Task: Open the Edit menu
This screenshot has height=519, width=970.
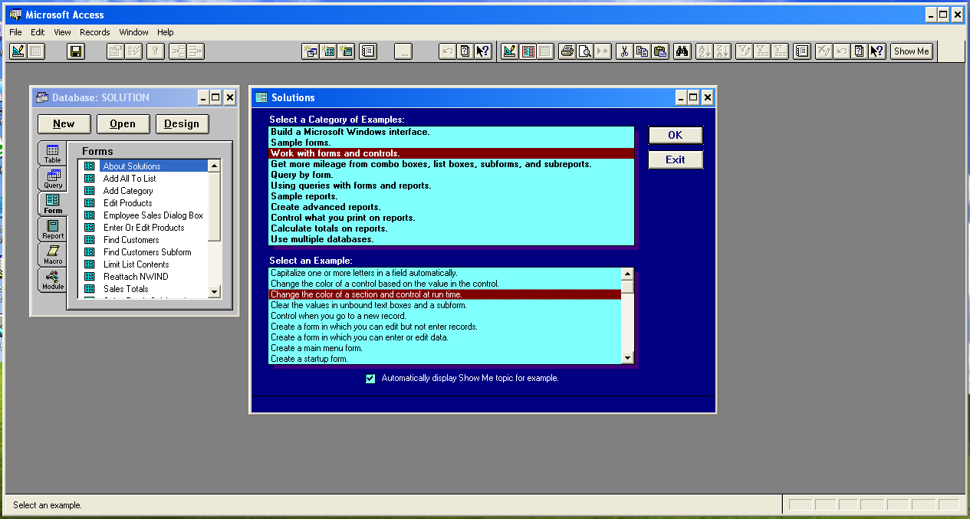Action: [38, 32]
